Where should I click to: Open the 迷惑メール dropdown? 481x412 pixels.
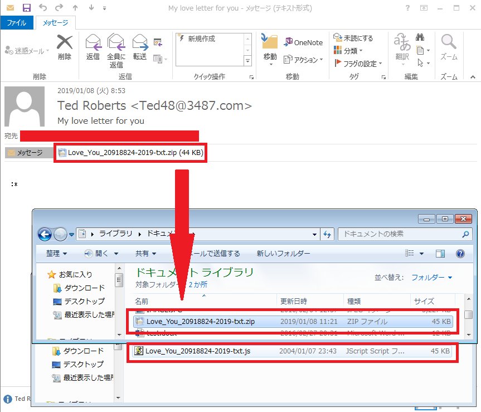coord(27,51)
